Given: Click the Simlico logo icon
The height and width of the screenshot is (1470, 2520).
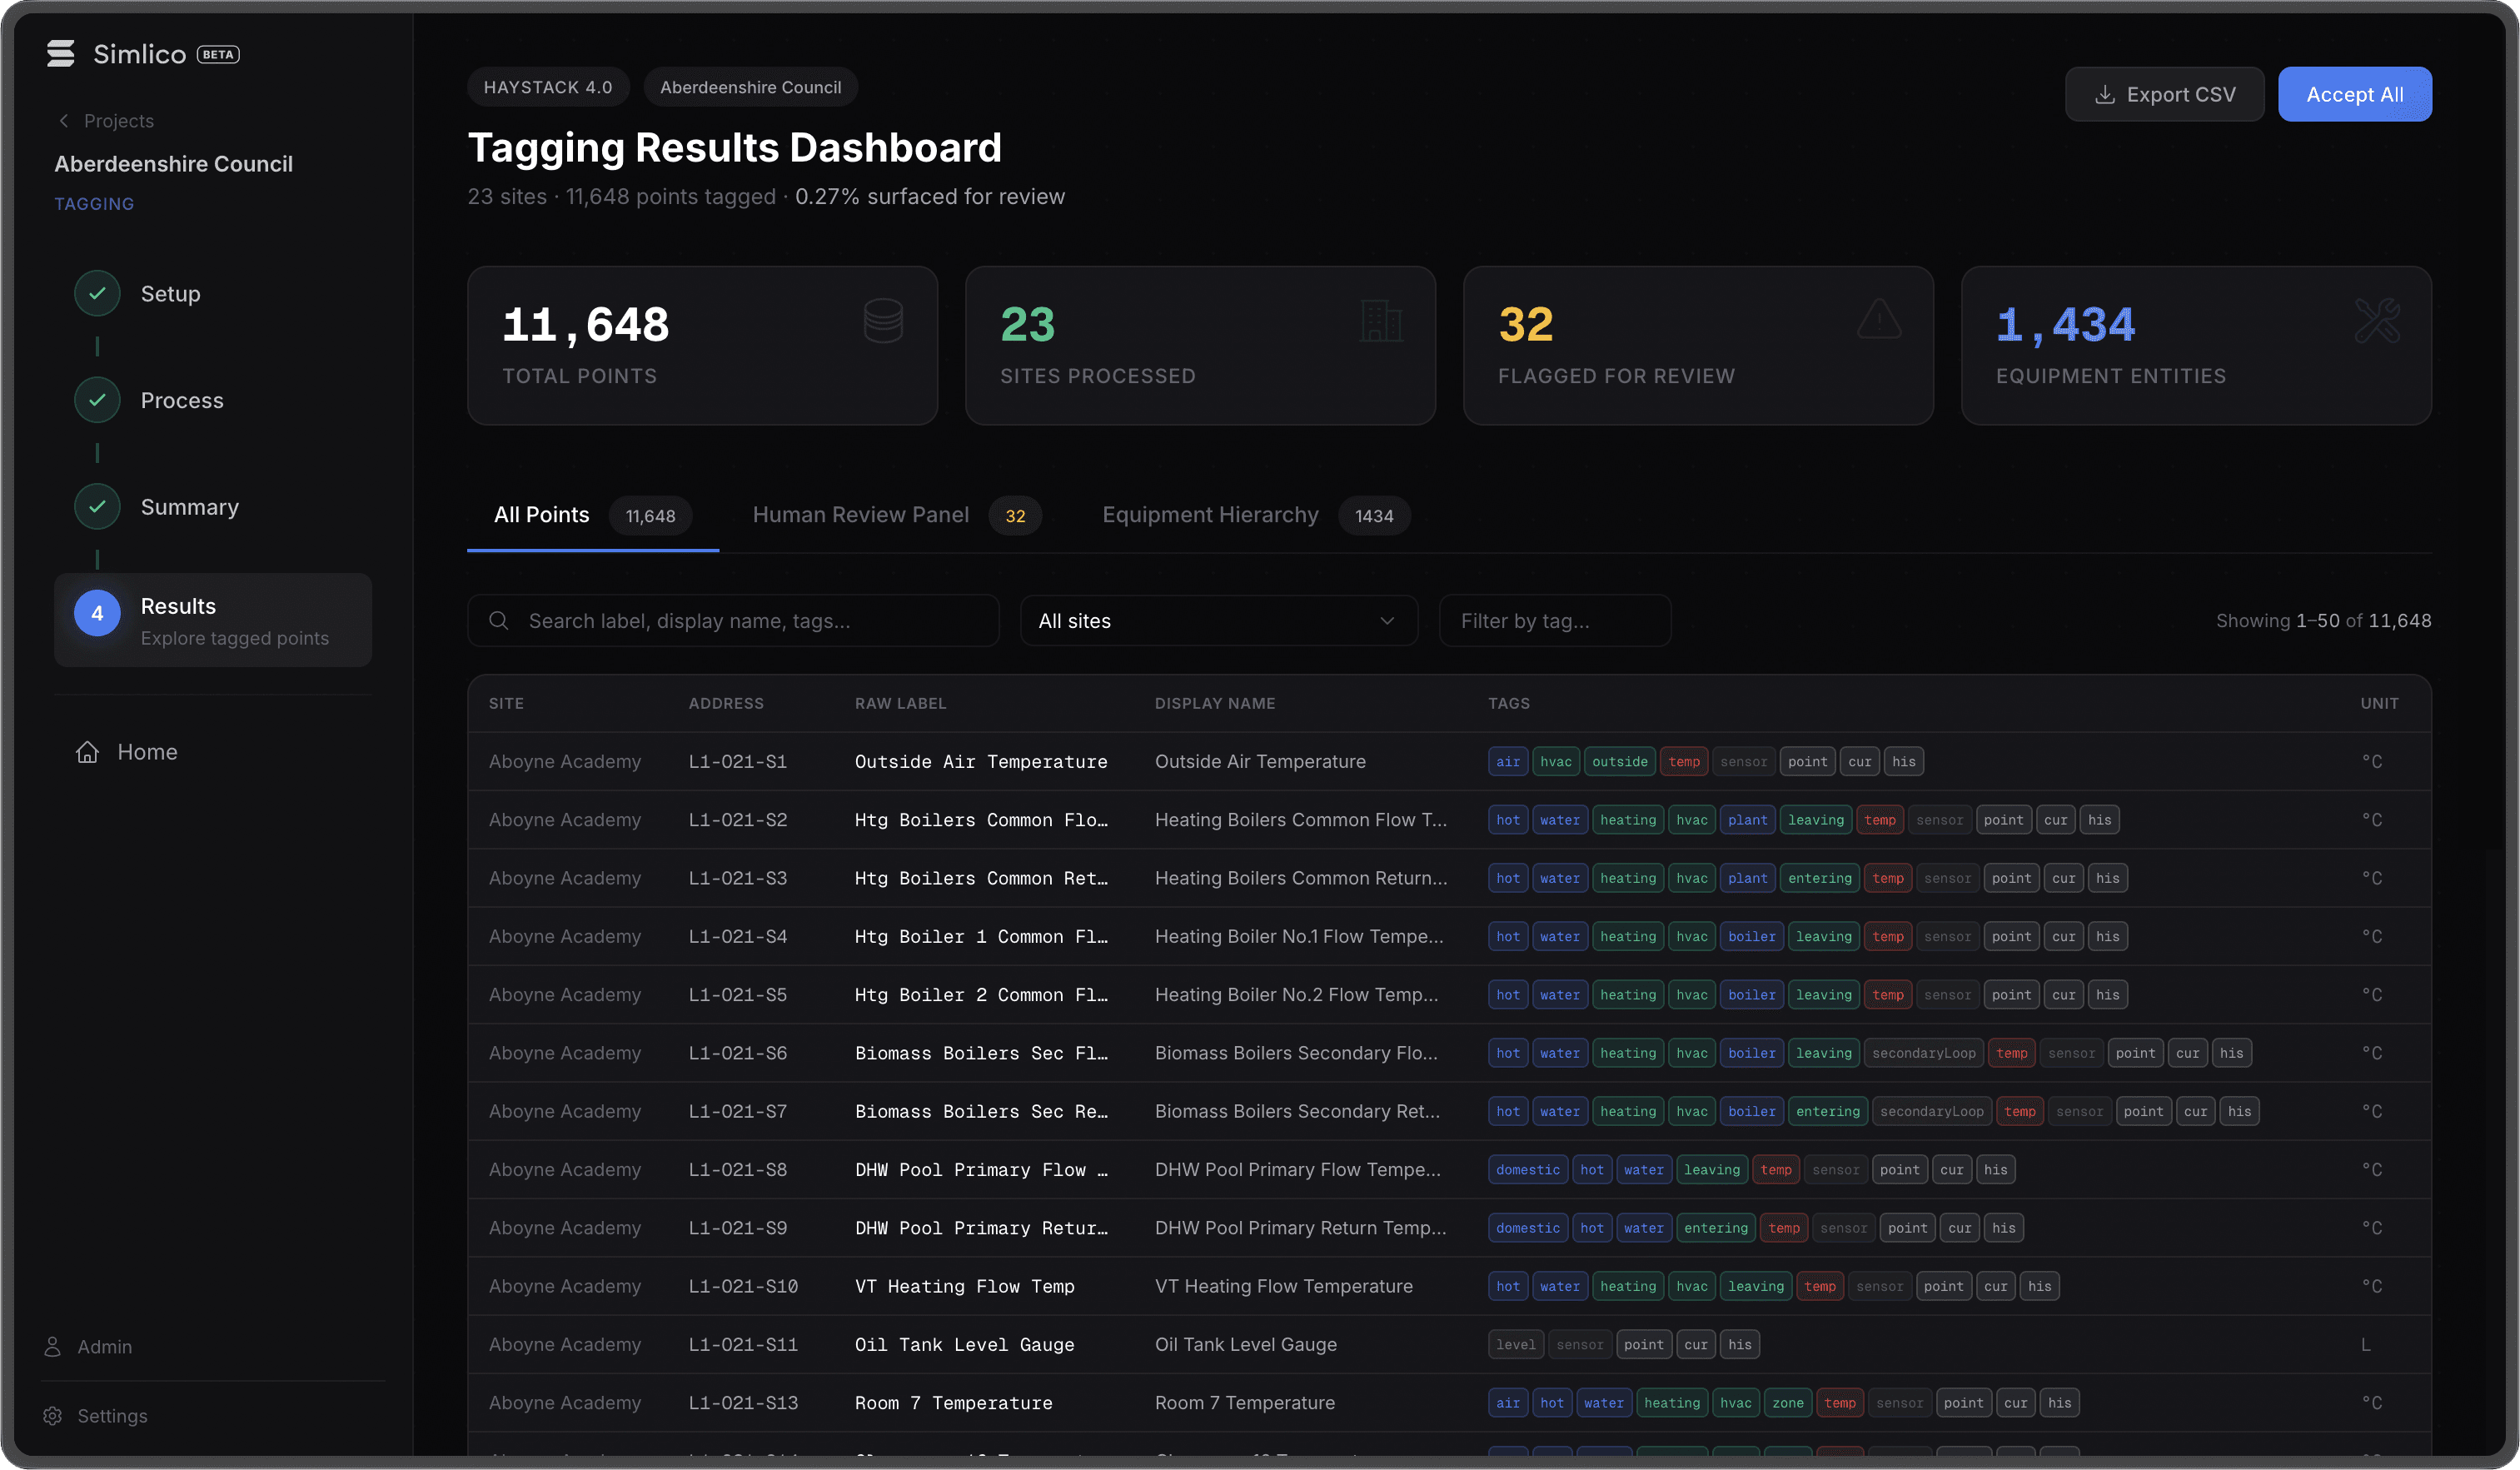Looking at the screenshot, I should click(60, 54).
